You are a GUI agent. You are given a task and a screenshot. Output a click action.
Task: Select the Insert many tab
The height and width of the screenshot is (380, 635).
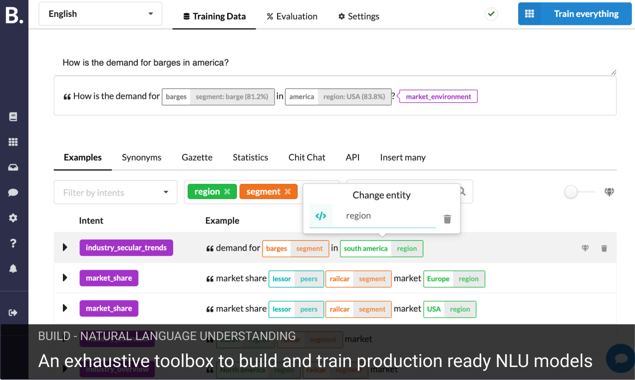[x=403, y=157]
